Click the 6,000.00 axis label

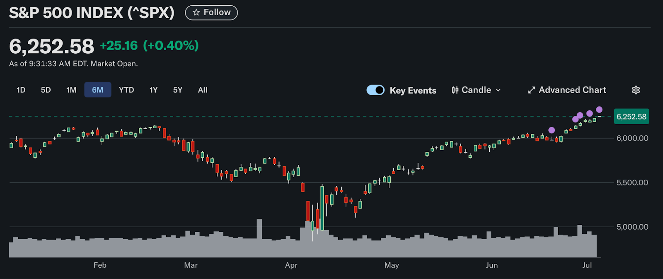[632, 138]
